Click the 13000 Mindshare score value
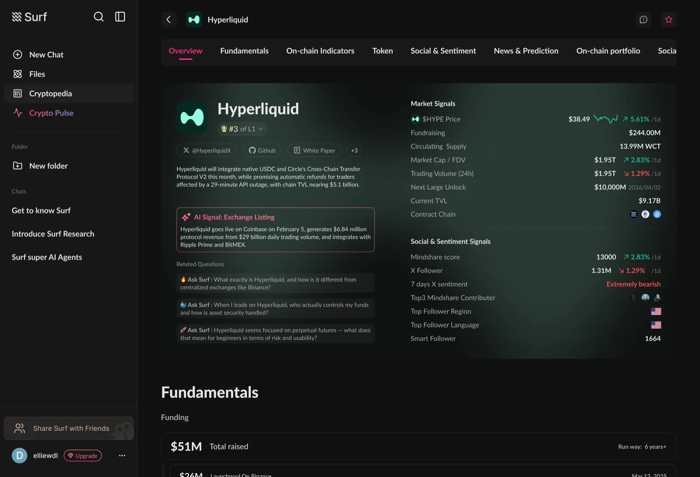The height and width of the screenshot is (477, 700). [x=606, y=257]
